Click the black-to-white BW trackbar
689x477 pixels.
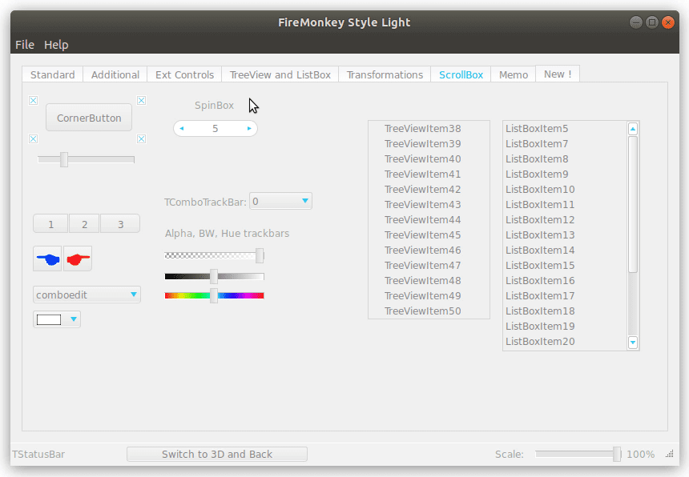point(215,276)
